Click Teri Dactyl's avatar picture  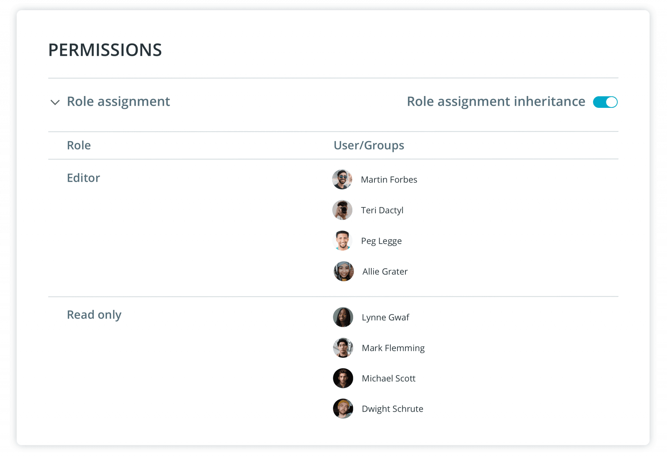pos(342,210)
